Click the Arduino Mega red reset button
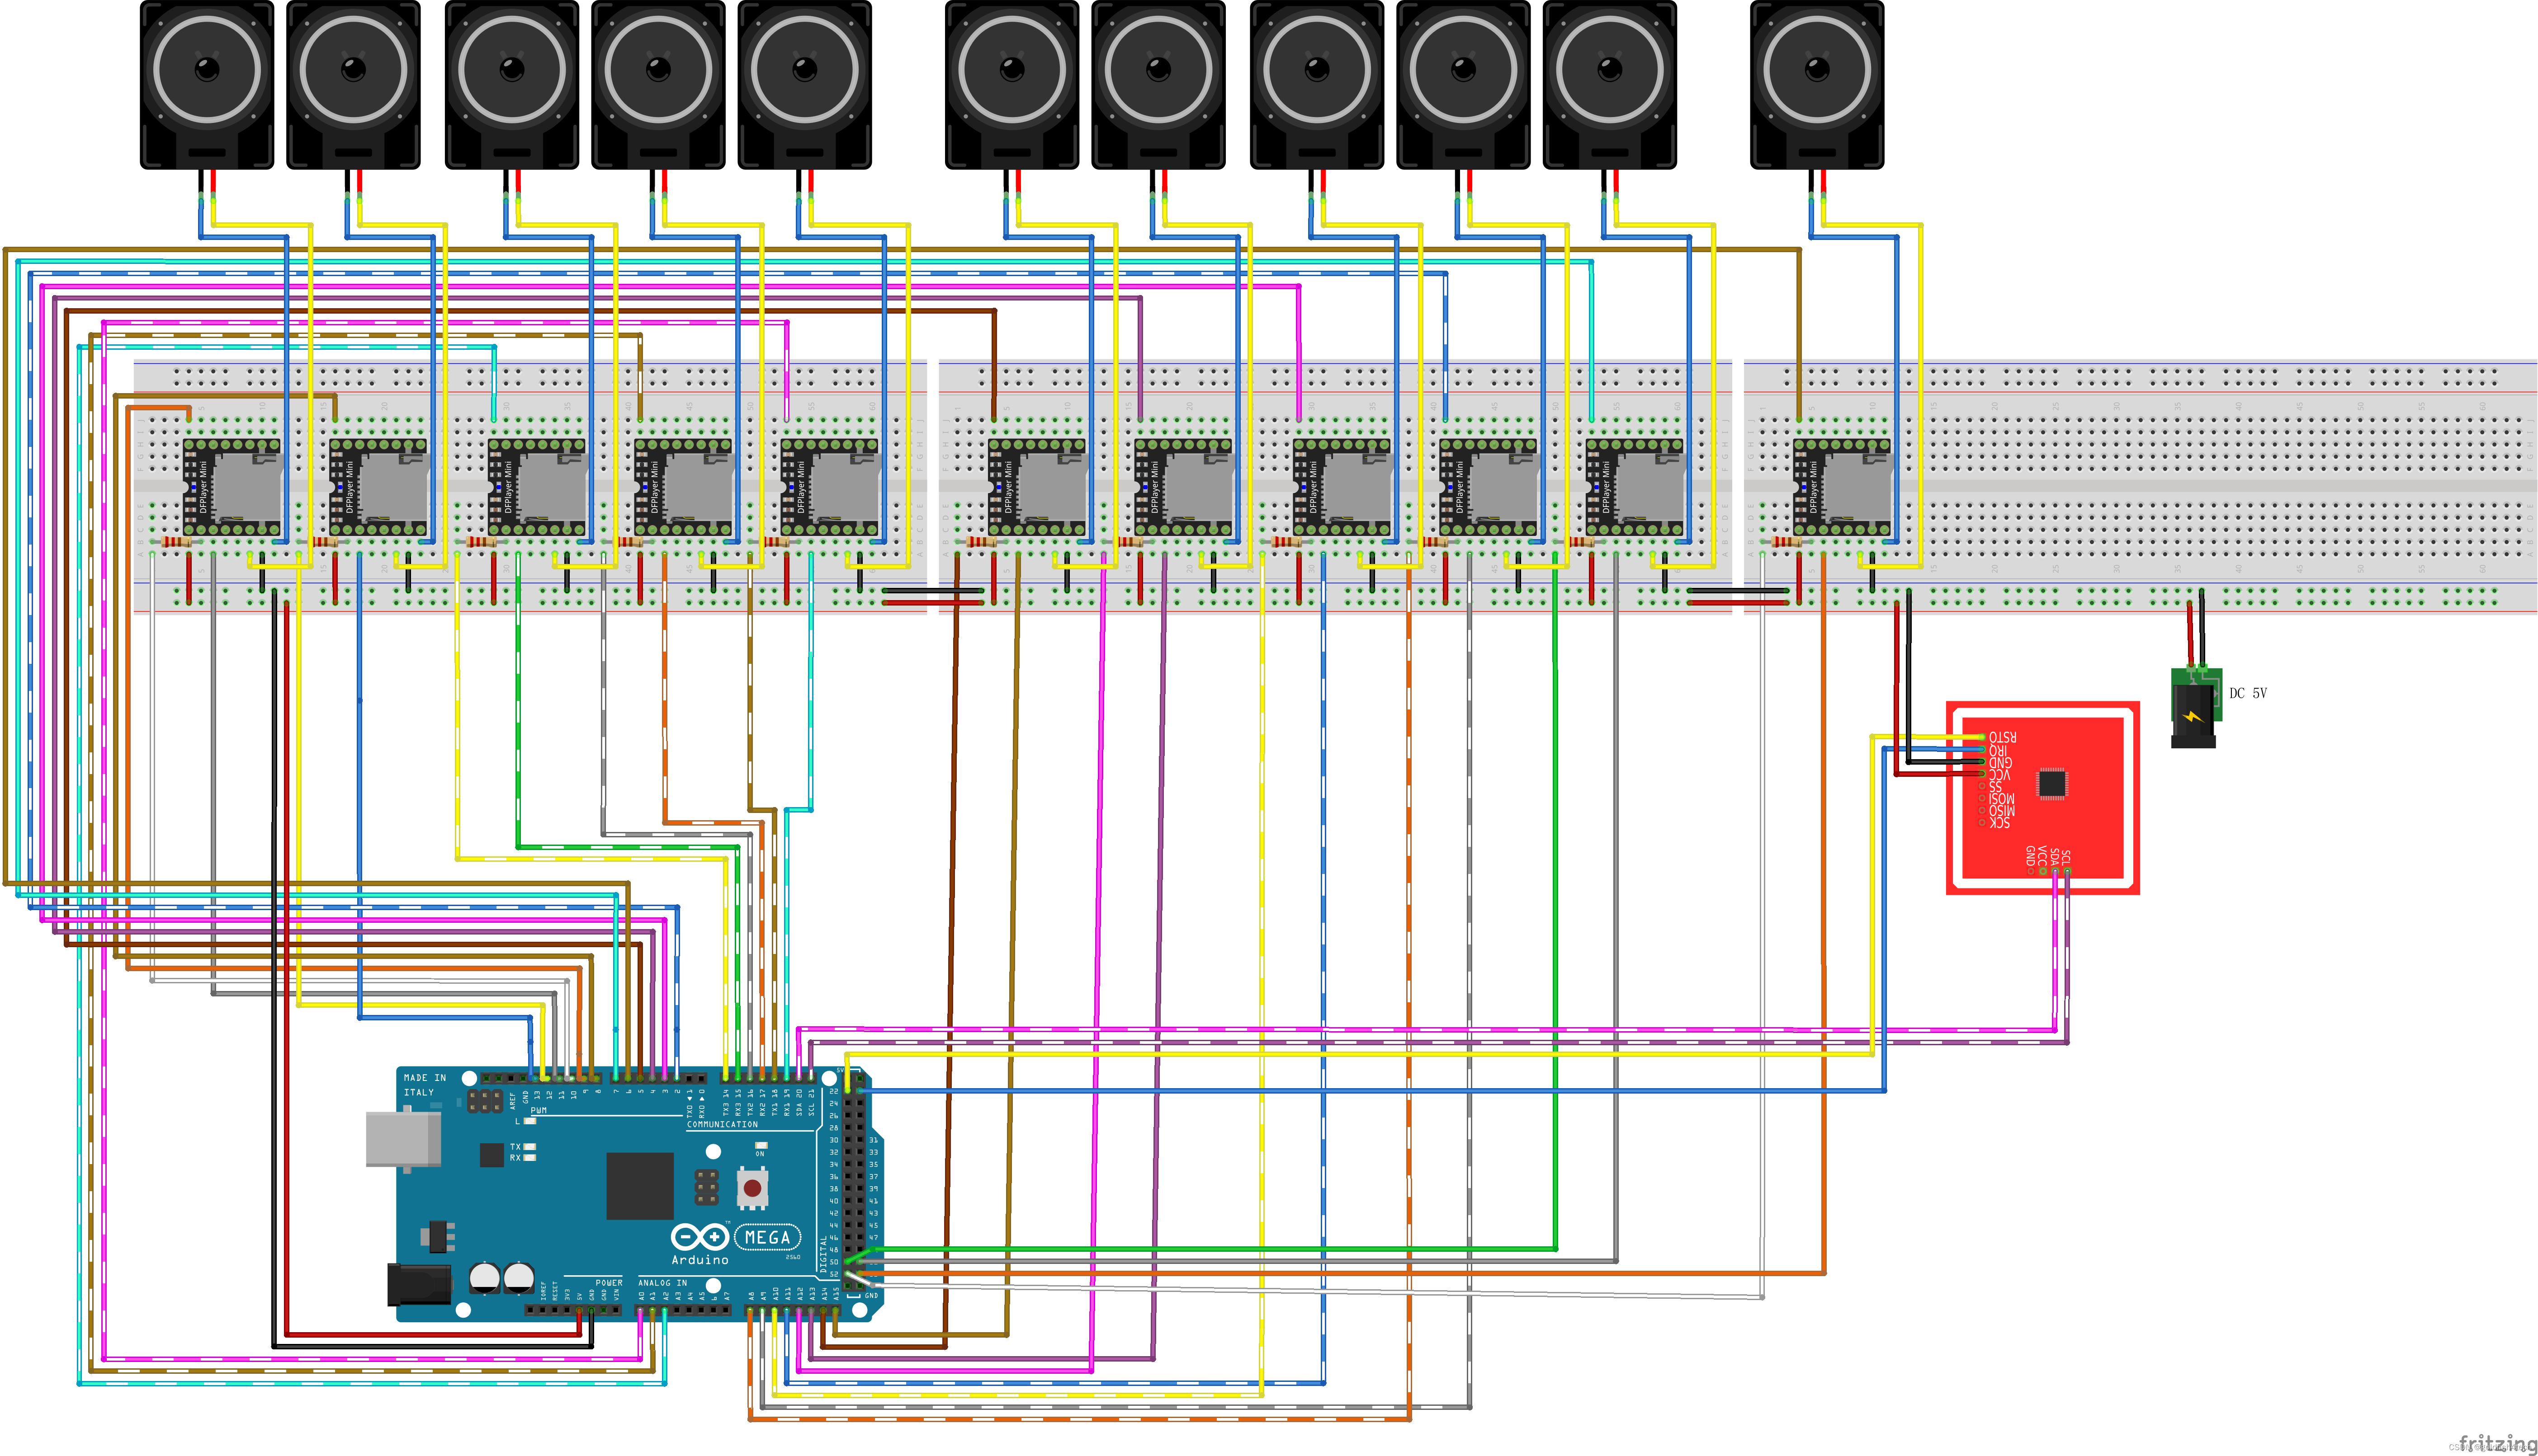The width and height of the screenshot is (2538, 1456). (x=751, y=1188)
